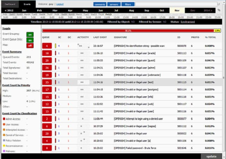Click Event Summary heading
Image resolution: width=226 pixels, height=159 pixels.
pos(12,52)
